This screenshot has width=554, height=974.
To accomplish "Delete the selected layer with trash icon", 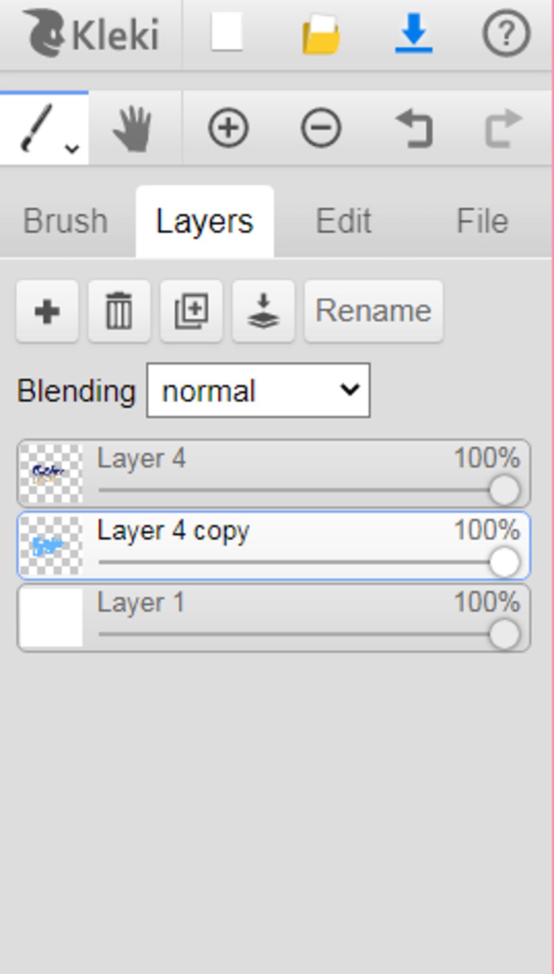I will coord(119,311).
